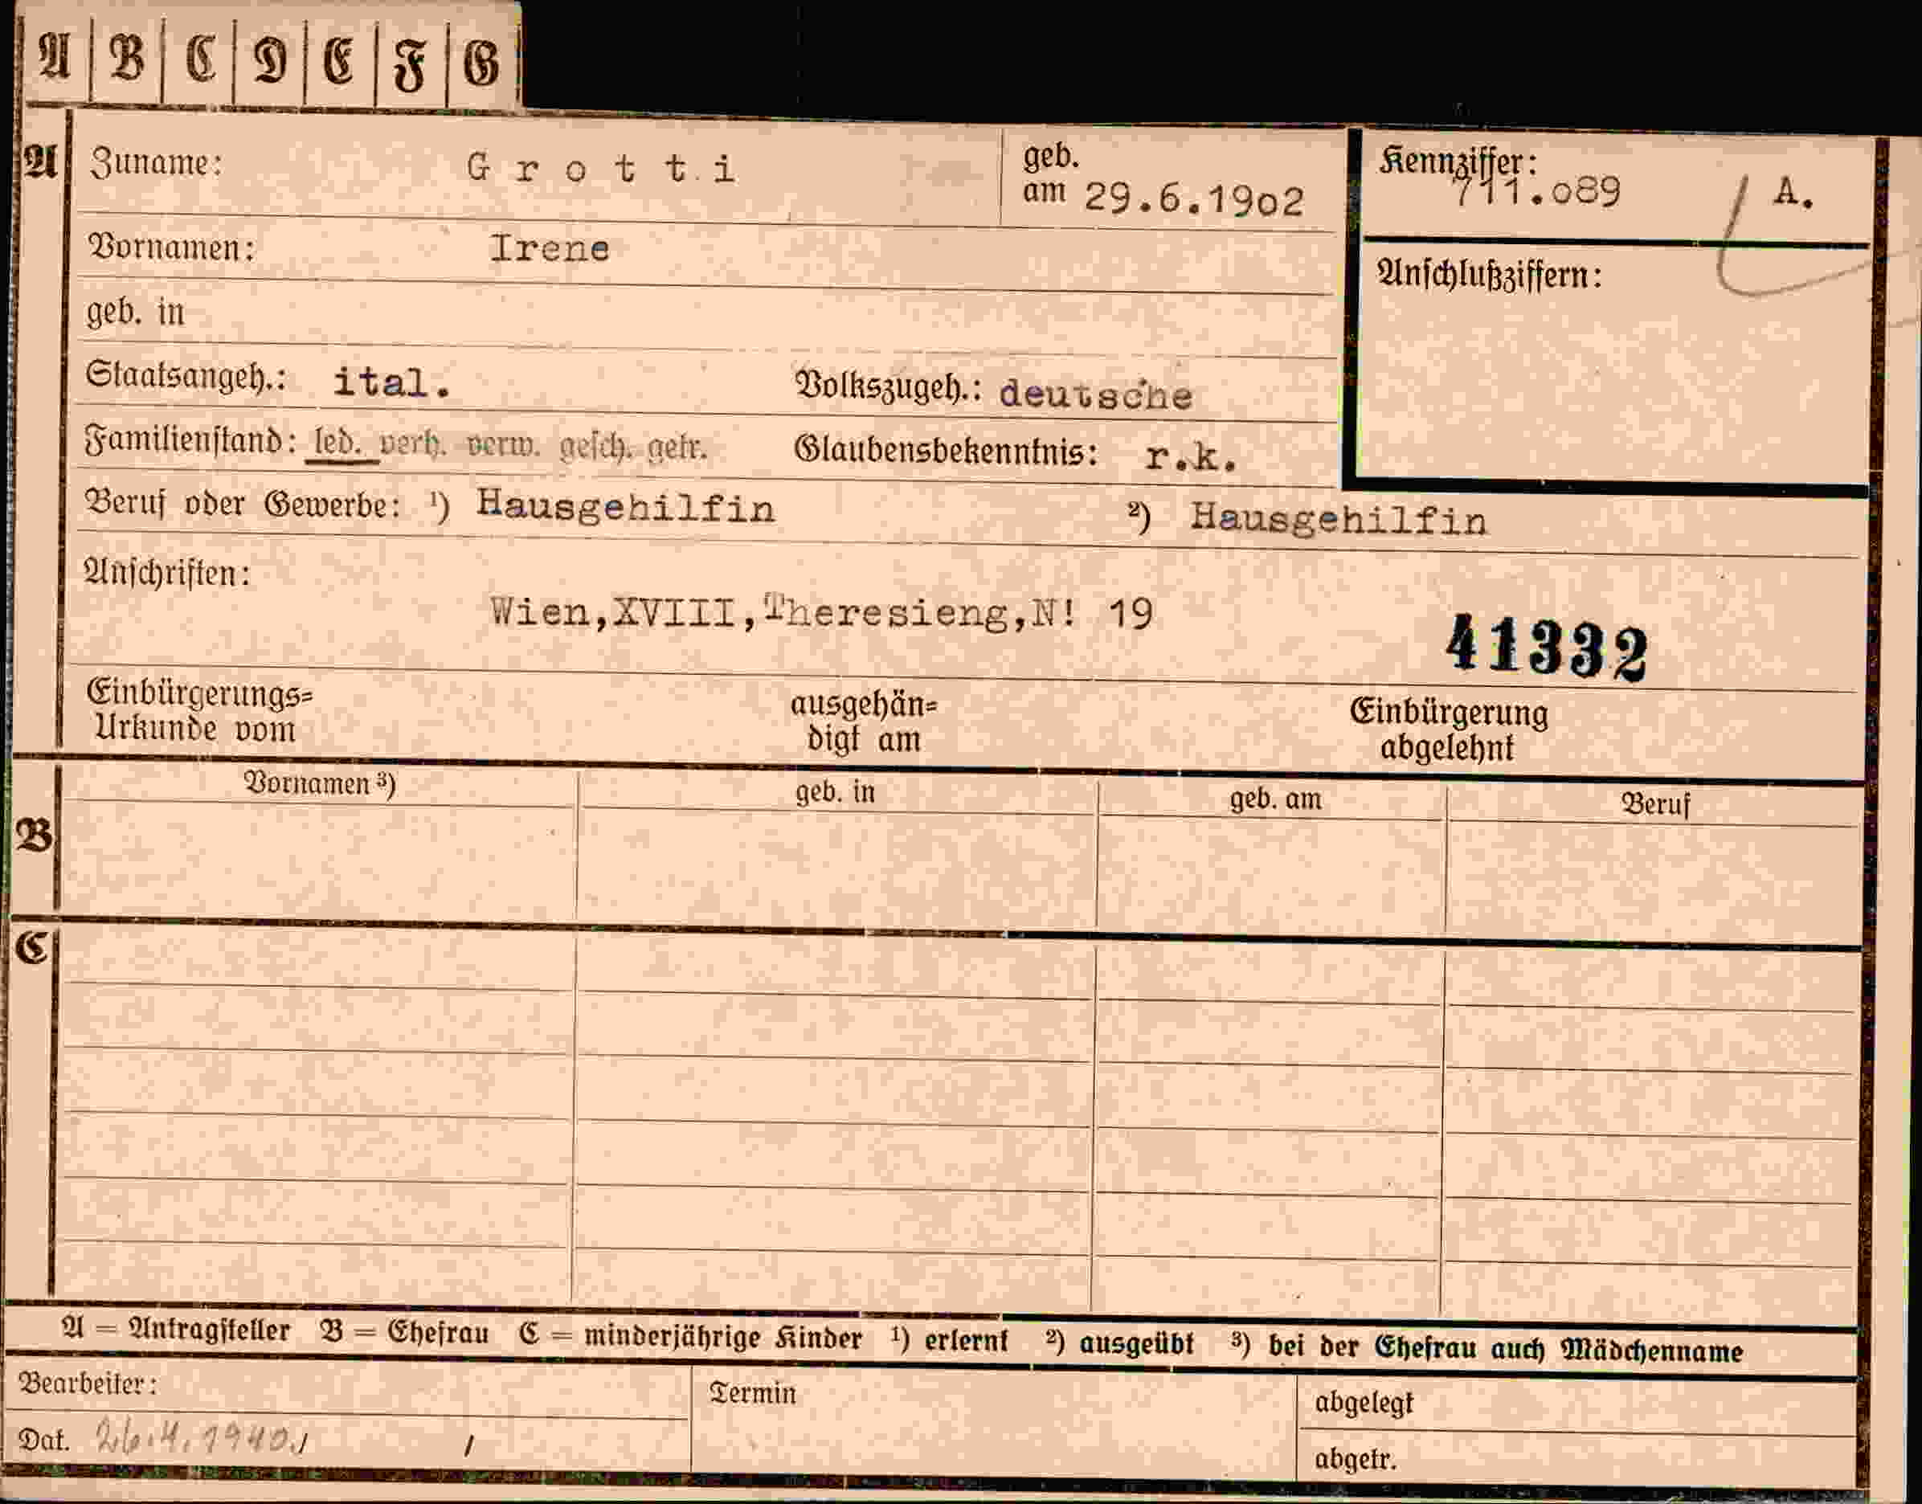This screenshot has height=1504, width=1922.
Task: Click the 'Bearbeiter:' label
Action: coord(88,1383)
